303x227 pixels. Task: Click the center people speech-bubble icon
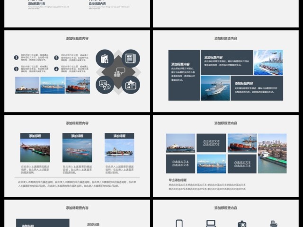pos(119,72)
